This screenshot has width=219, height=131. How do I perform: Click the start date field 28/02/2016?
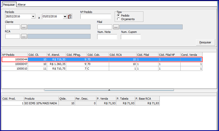click(x=18, y=16)
